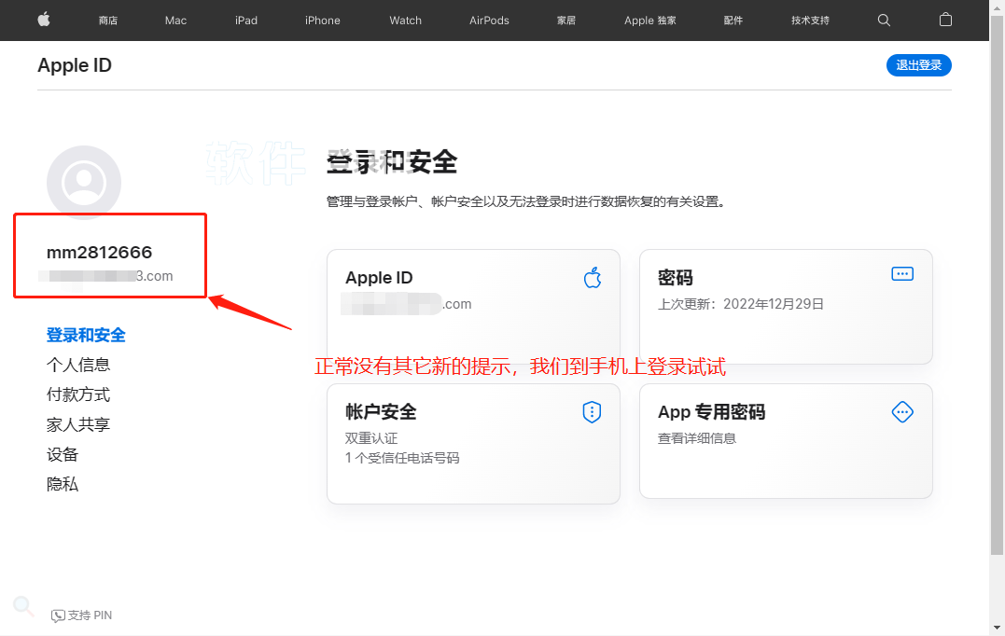
Task: Click the 支持 PIN phone icon
Action: click(x=59, y=615)
